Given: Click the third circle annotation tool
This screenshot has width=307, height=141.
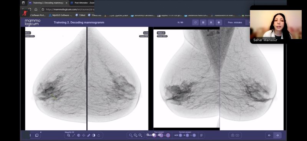Looking at the screenshot, I should point(140,135).
